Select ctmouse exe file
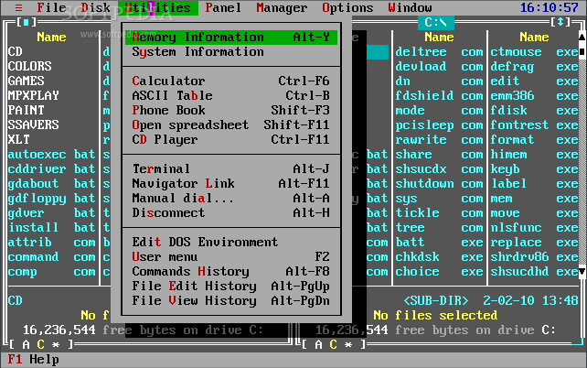 534,51
